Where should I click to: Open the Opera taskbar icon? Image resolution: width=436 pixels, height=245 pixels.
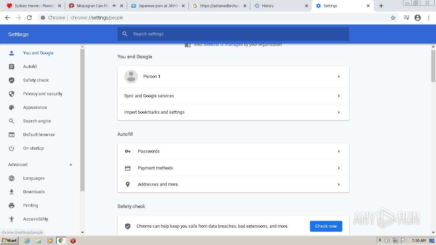[x=73, y=241]
